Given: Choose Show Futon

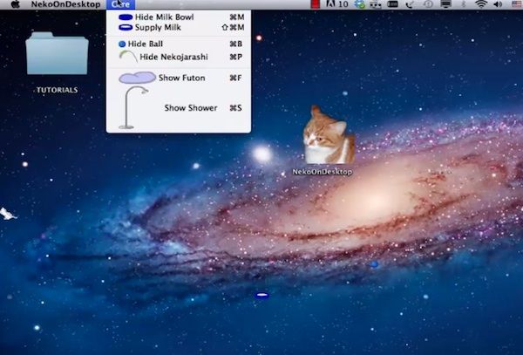Looking at the screenshot, I should (179, 78).
